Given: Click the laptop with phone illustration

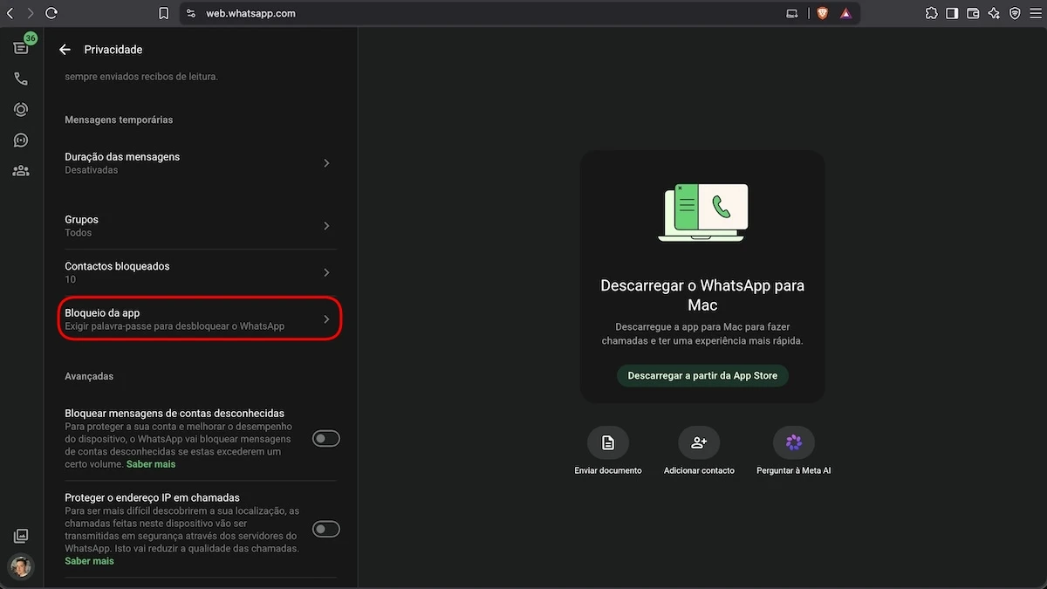Looking at the screenshot, I should click(702, 212).
